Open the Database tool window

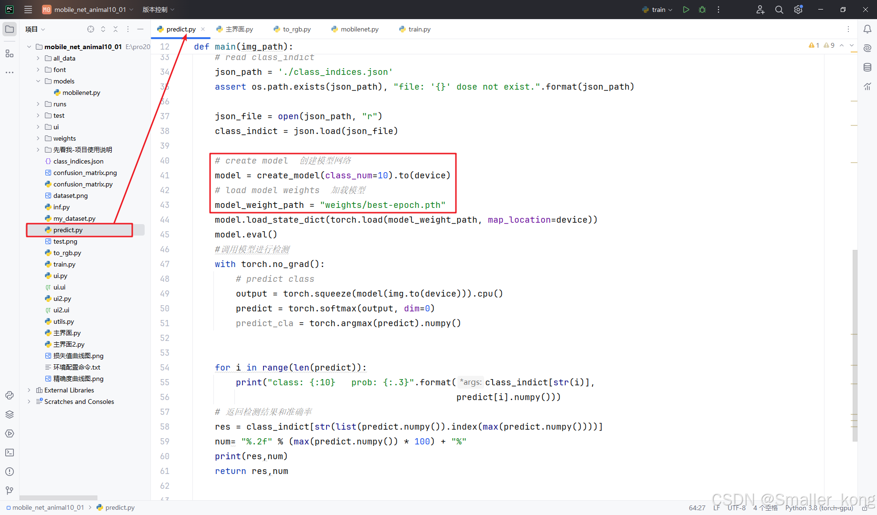867,67
